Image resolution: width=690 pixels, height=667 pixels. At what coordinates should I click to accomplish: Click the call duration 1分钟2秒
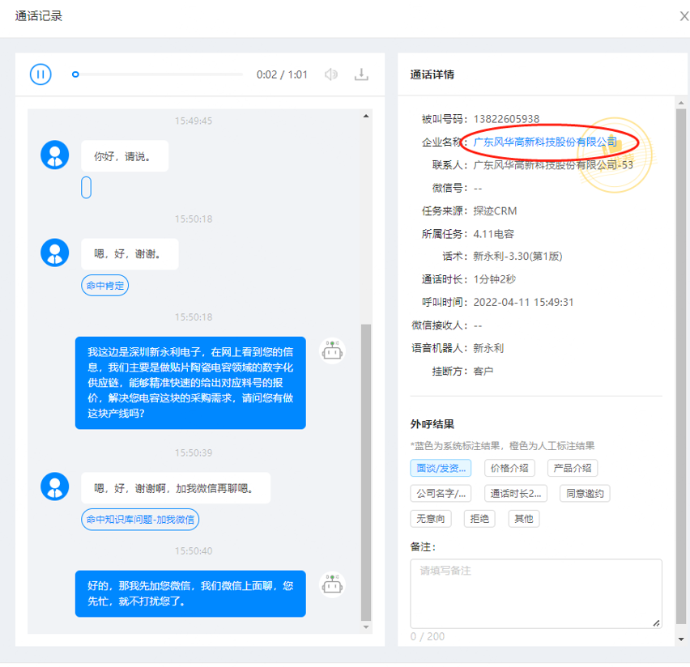[495, 280]
